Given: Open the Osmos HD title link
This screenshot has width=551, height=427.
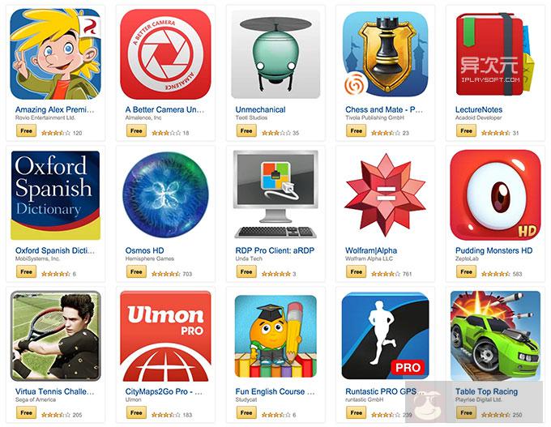Looking at the screenshot, I should [x=145, y=250].
